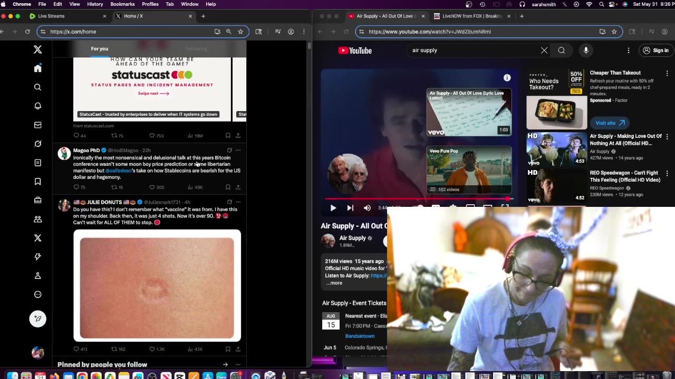The image size is (675, 379).
Task: Share the JULIE DONUTS post
Action: (238, 349)
